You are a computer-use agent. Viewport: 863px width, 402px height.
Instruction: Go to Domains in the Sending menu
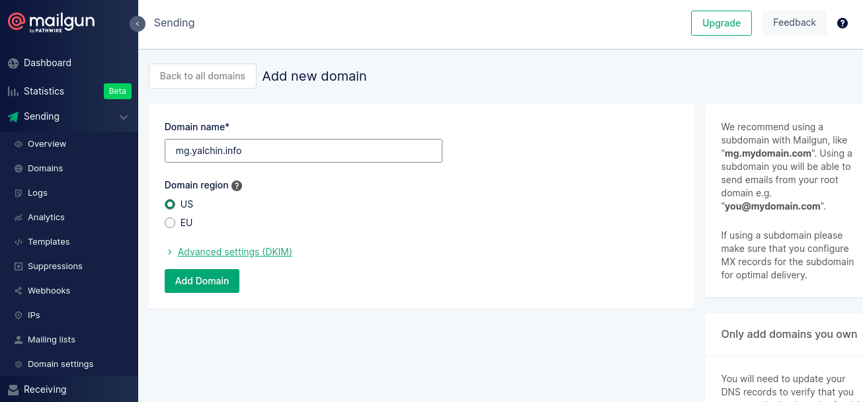46,168
